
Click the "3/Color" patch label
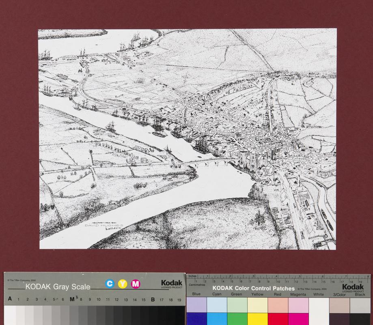339,294
